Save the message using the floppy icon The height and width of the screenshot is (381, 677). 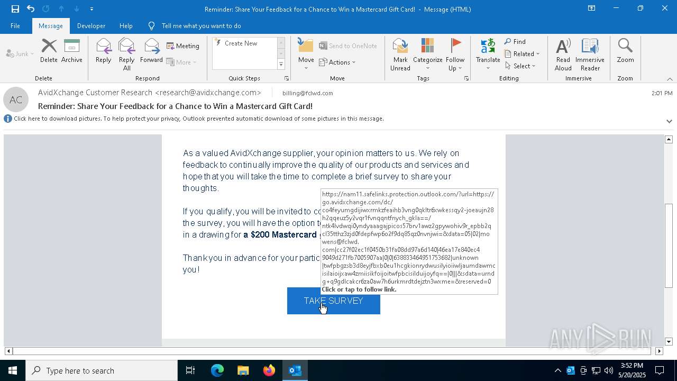[x=15, y=9]
